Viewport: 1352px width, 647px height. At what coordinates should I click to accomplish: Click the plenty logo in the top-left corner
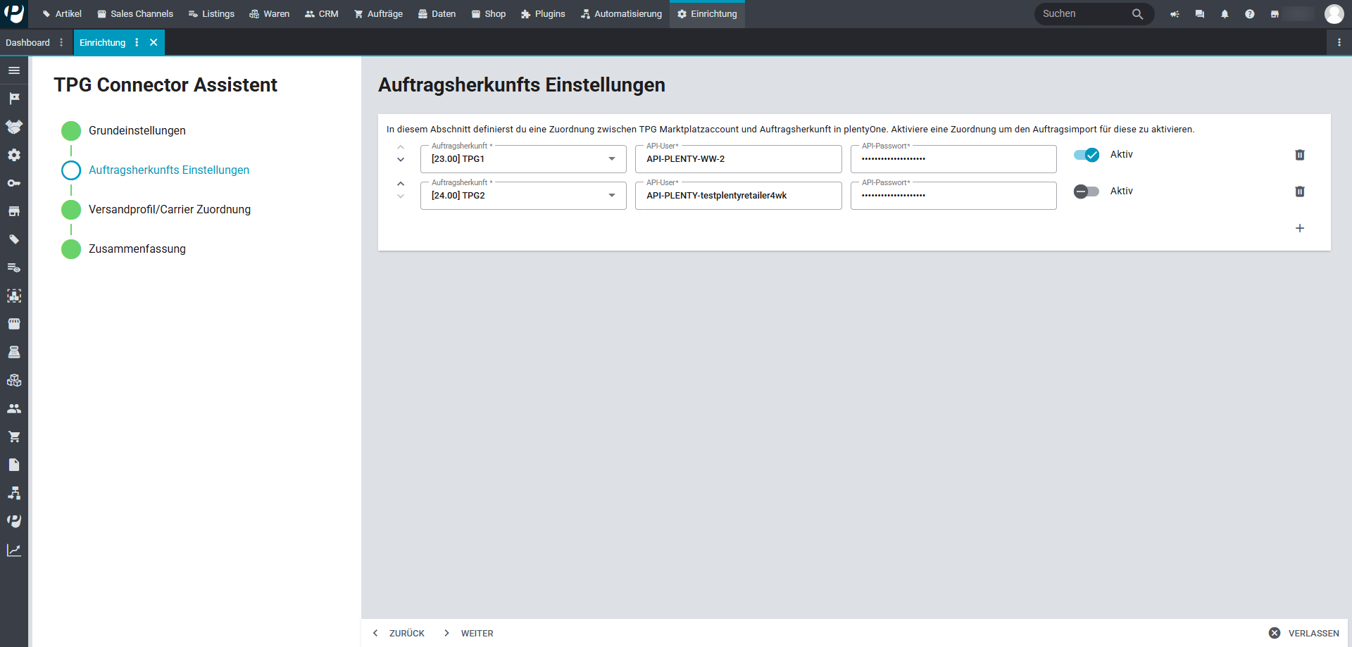pyautogui.click(x=14, y=13)
